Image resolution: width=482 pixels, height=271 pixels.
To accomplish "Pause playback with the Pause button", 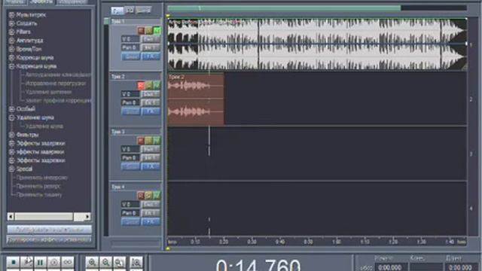I will point(40,263).
